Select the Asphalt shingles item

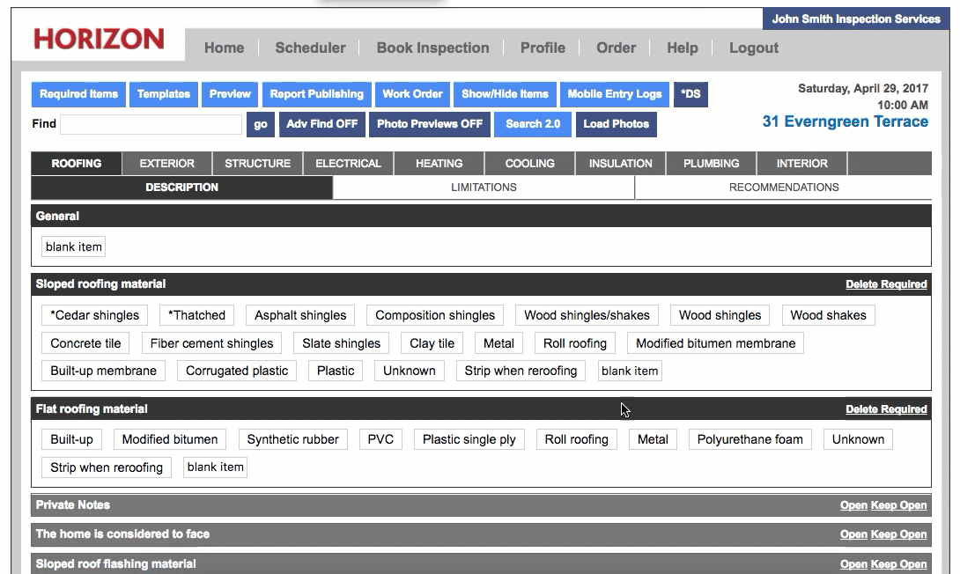pos(300,315)
